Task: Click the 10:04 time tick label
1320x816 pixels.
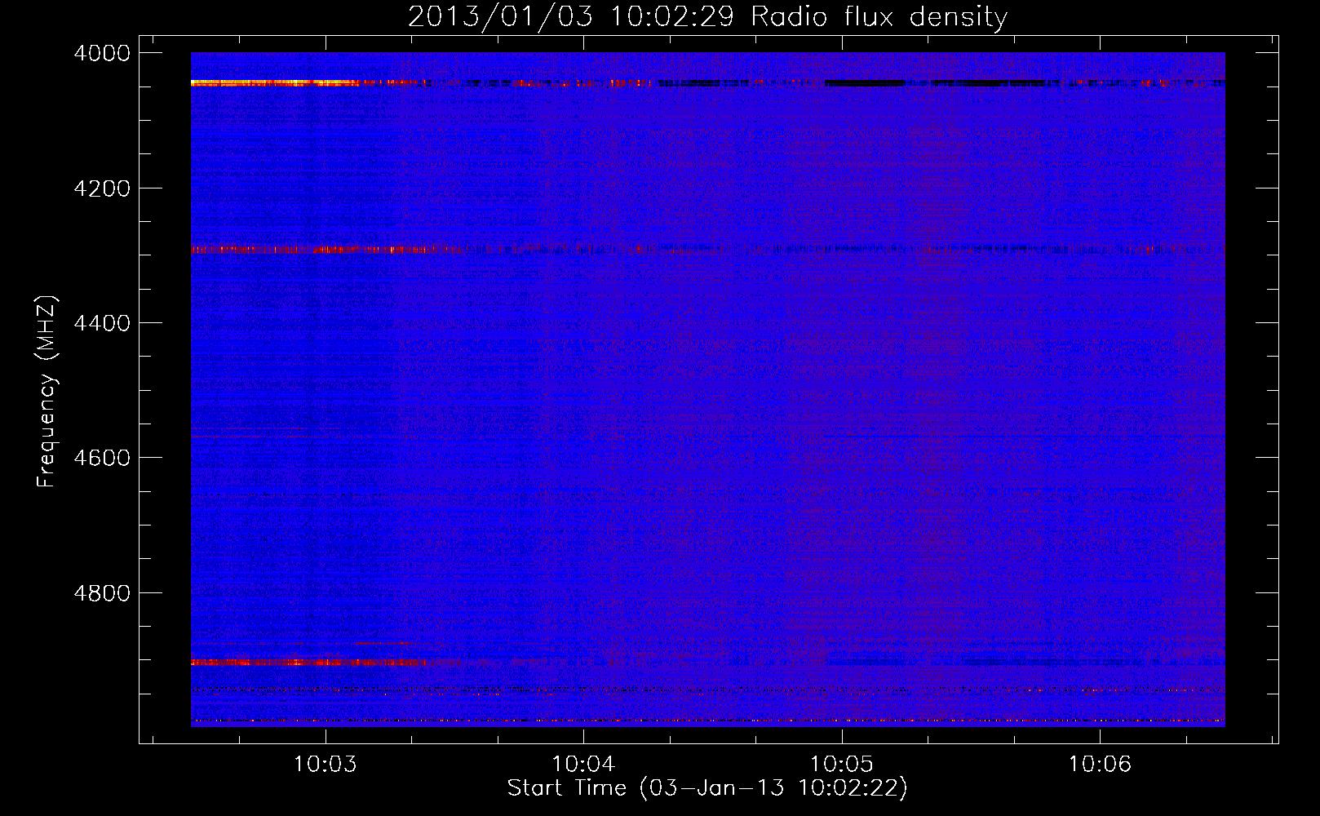Action: (x=583, y=764)
